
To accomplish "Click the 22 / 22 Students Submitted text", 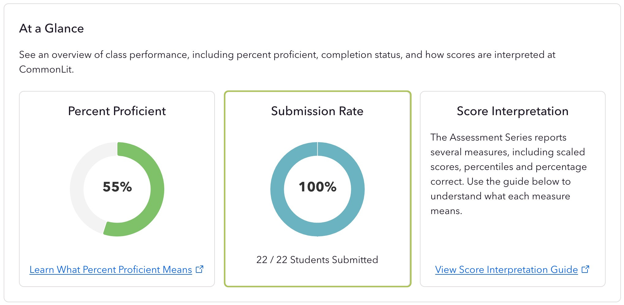I will click(x=317, y=260).
